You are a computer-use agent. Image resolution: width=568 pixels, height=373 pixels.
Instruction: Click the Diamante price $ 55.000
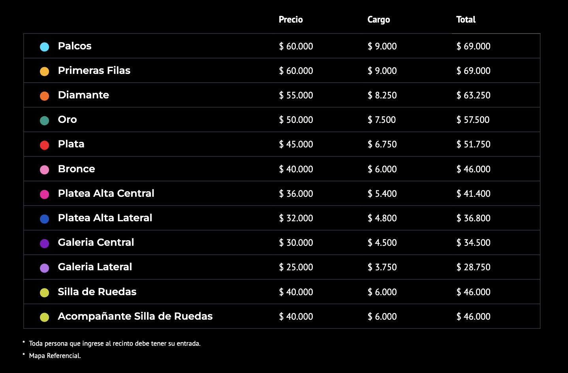[x=296, y=95]
